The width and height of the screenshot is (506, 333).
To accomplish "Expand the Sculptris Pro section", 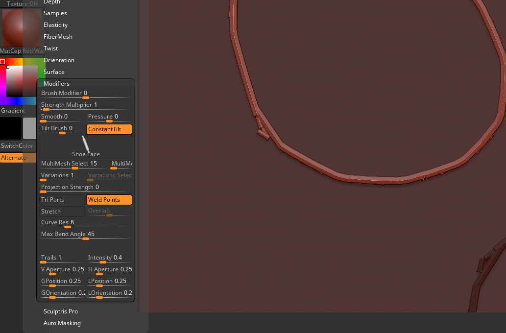I will coord(61,311).
